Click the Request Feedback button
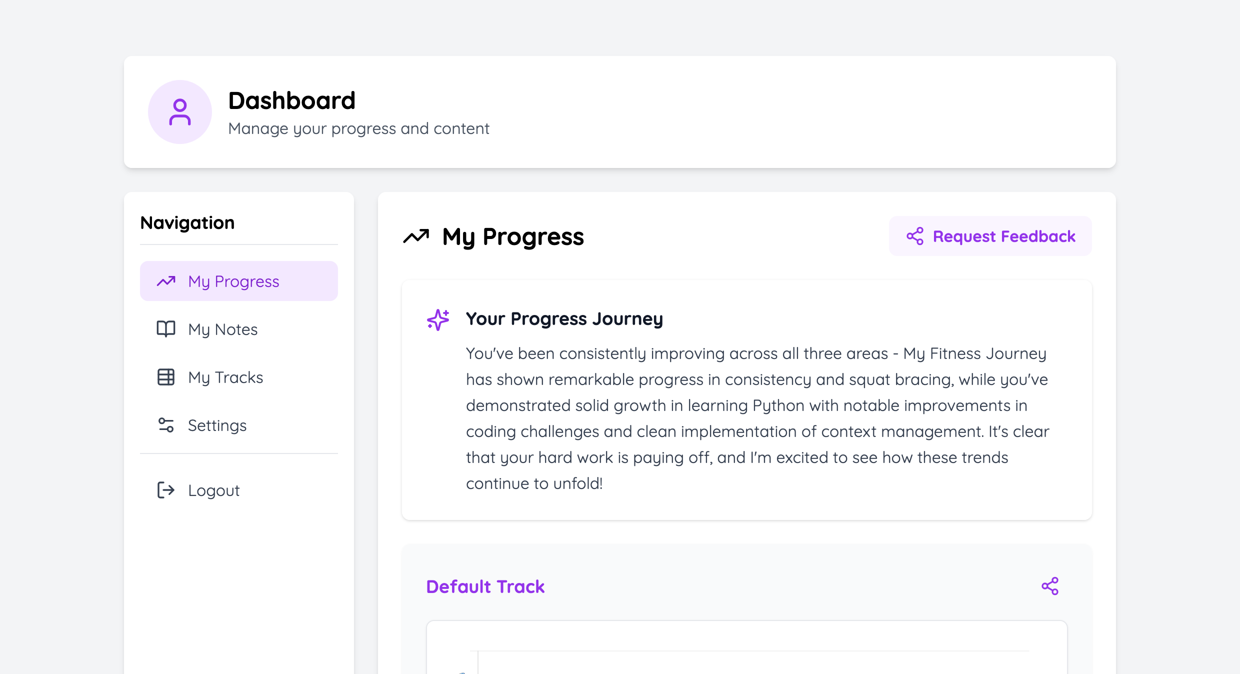Image resolution: width=1240 pixels, height=674 pixels. tap(990, 236)
